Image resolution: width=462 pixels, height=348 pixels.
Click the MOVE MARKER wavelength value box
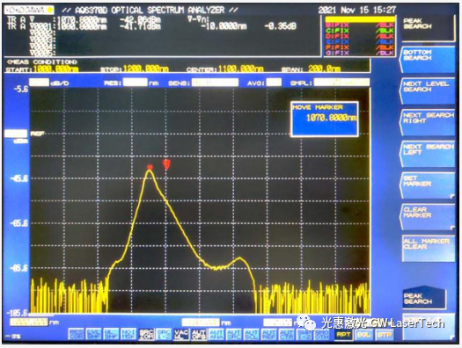pos(325,120)
